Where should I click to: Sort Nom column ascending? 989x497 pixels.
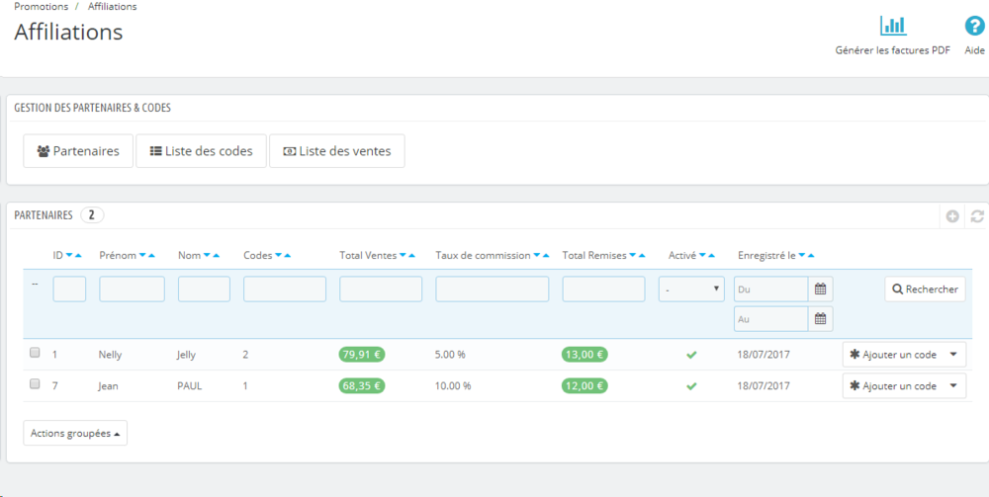point(216,255)
